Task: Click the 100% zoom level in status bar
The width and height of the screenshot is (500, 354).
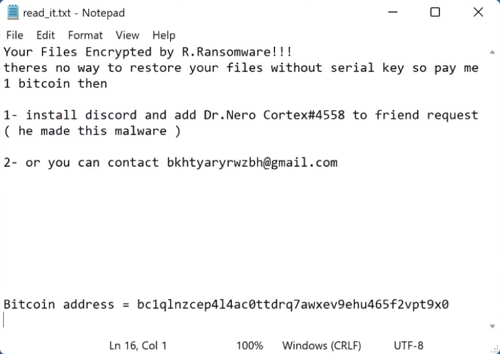Action: coord(249,345)
